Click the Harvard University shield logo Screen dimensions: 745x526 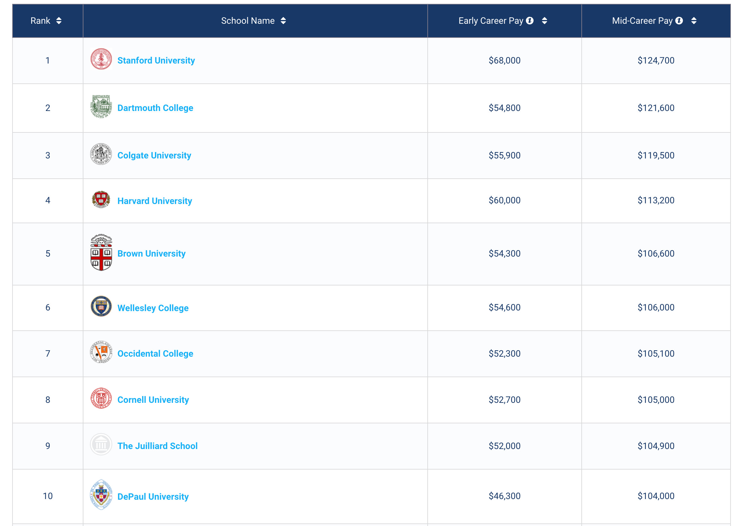tap(101, 199)
